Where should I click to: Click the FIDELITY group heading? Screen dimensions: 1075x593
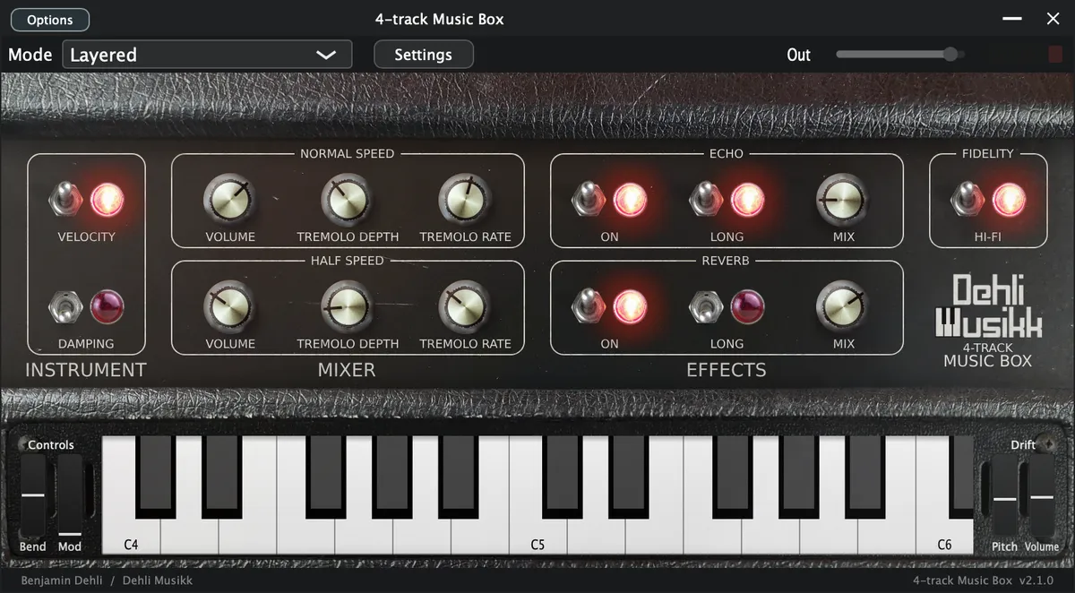point(988,153)
